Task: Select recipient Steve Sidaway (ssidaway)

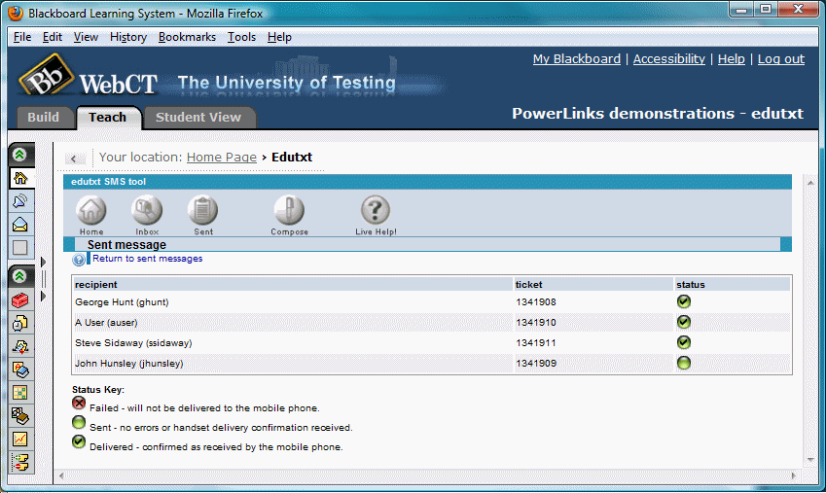Action: pos(133,343)
